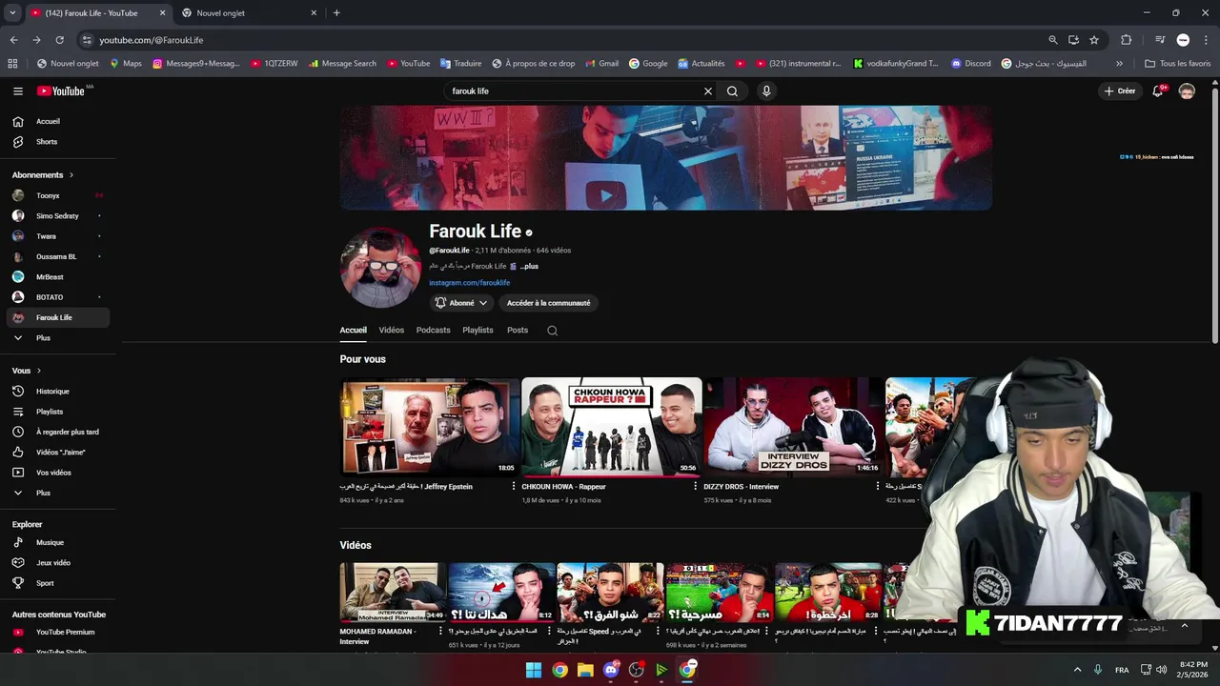The image size is (1220, 686).
Task: Open the instagram.com/faroukllife link
Action: [470, 283]
